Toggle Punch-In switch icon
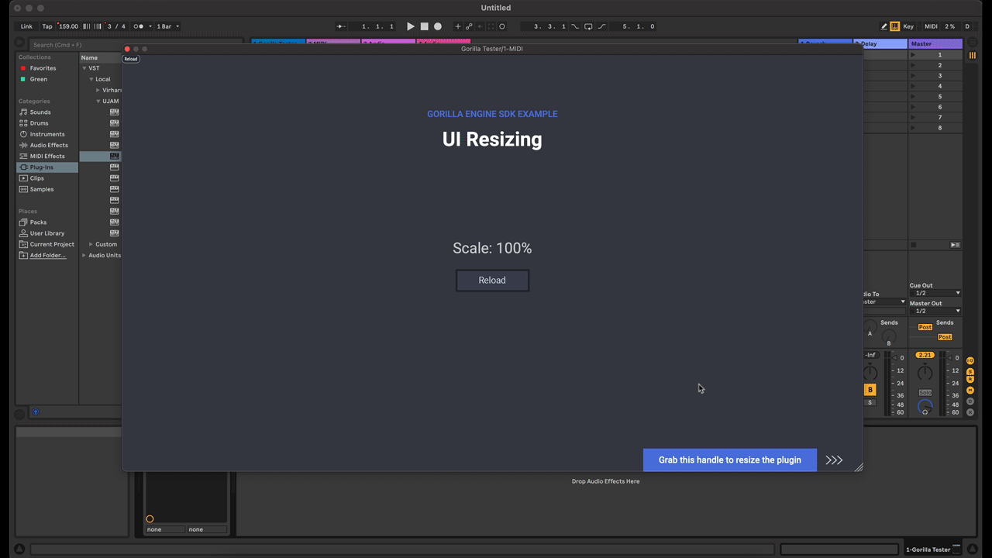 (575, 26)
